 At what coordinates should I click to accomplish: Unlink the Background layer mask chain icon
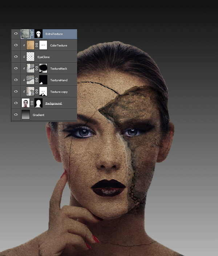point(32,103)
